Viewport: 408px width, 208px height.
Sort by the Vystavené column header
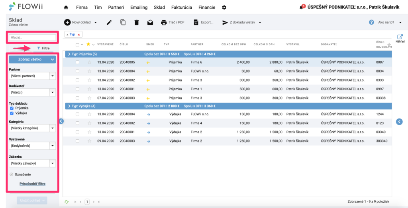point(105,45)
